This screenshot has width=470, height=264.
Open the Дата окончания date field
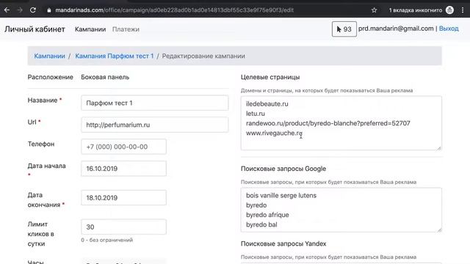click(123, 197)
